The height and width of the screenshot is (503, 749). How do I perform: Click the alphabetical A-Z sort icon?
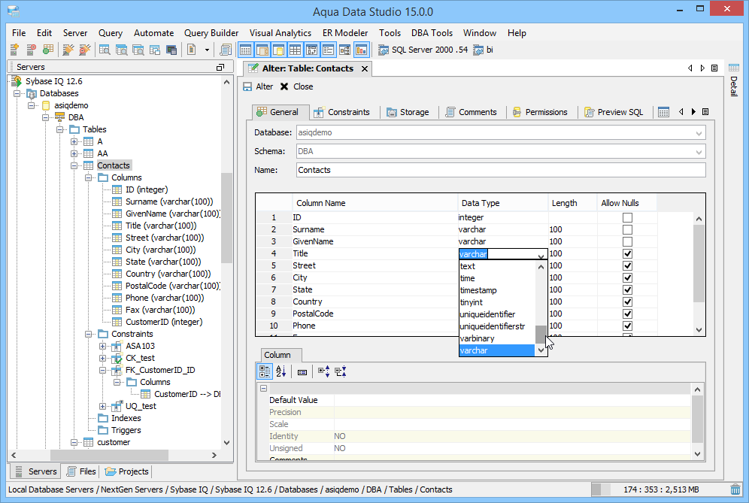(x=281, y=371)
